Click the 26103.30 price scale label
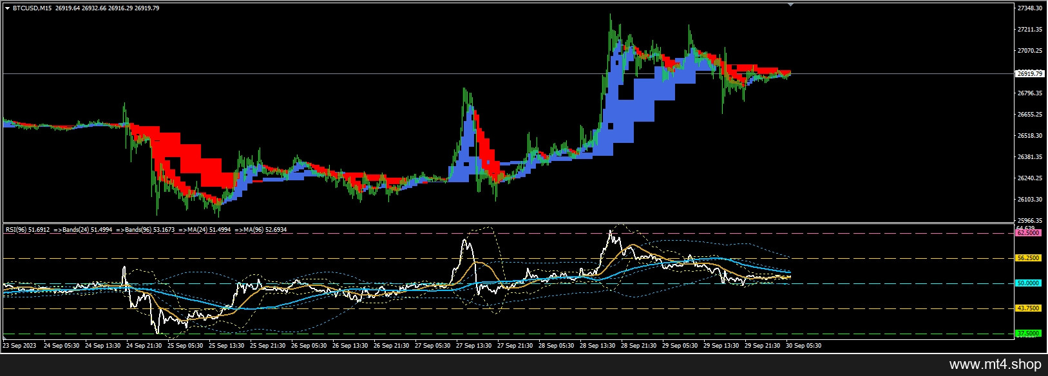 pos(1030,200)
